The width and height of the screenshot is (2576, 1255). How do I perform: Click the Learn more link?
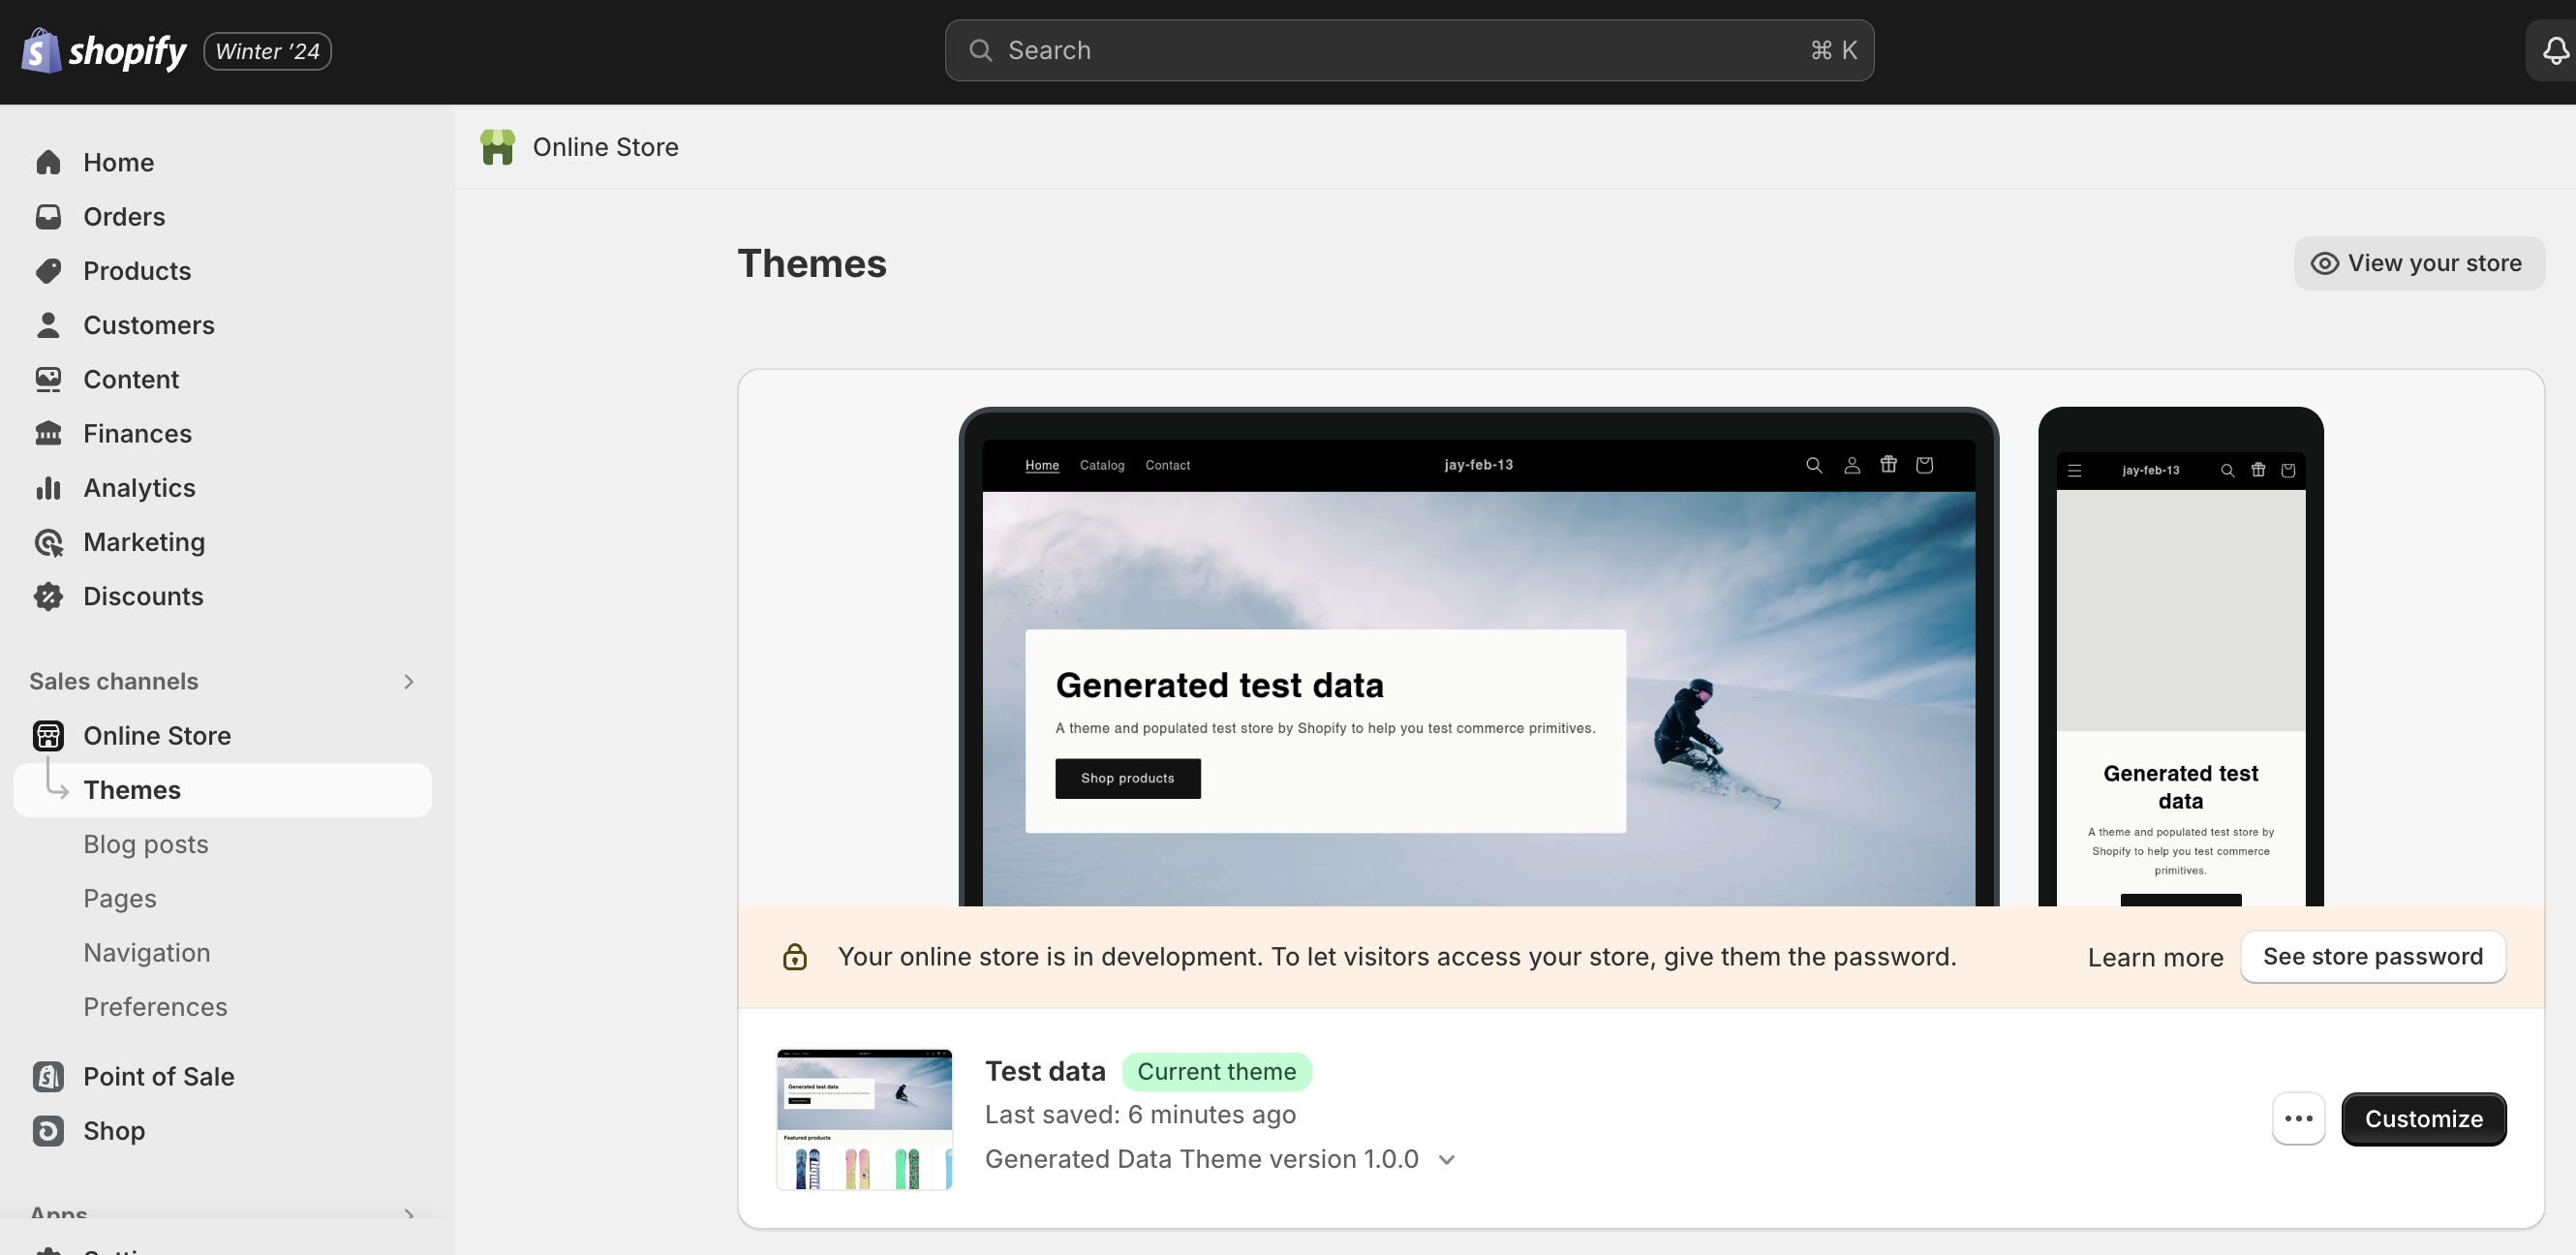[2155, 957]
